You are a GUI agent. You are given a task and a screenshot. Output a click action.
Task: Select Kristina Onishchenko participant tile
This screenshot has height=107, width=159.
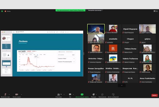113,69
